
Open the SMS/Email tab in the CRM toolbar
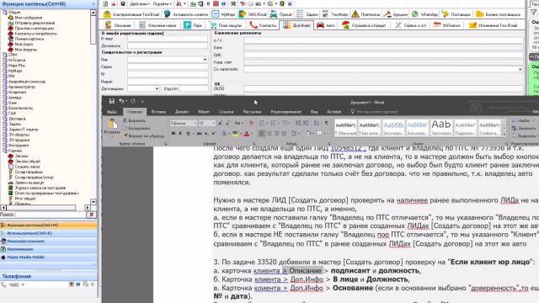click(253, 14)
